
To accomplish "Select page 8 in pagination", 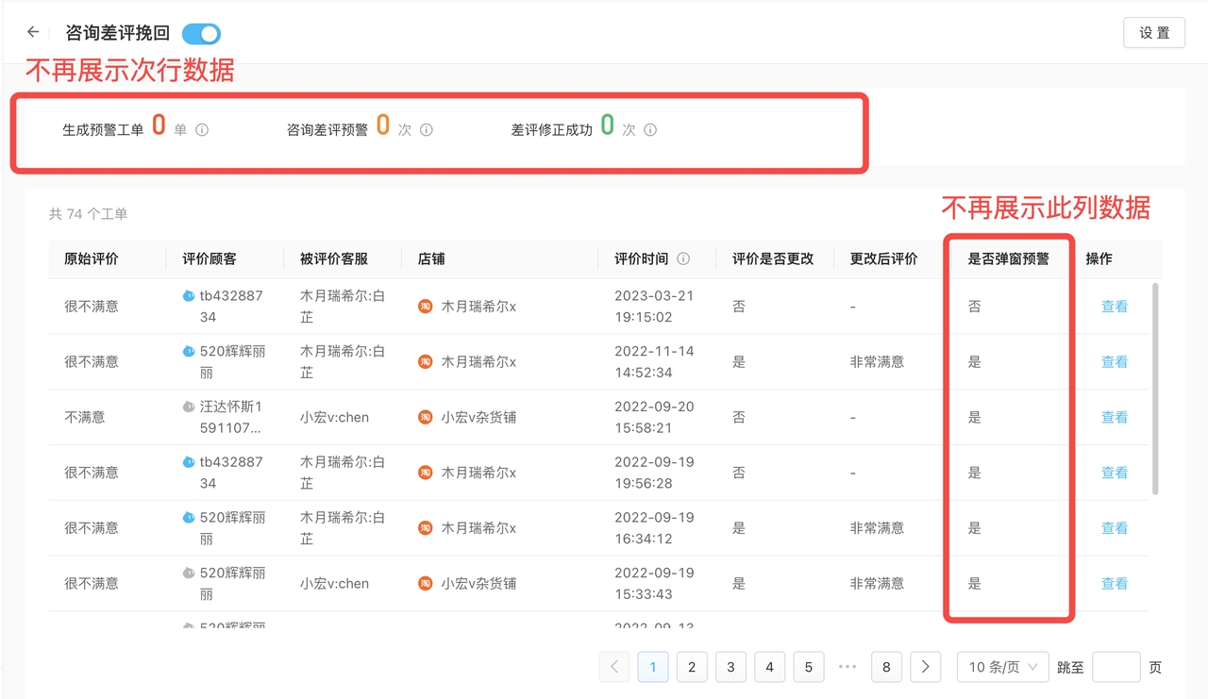I will 886,667.
